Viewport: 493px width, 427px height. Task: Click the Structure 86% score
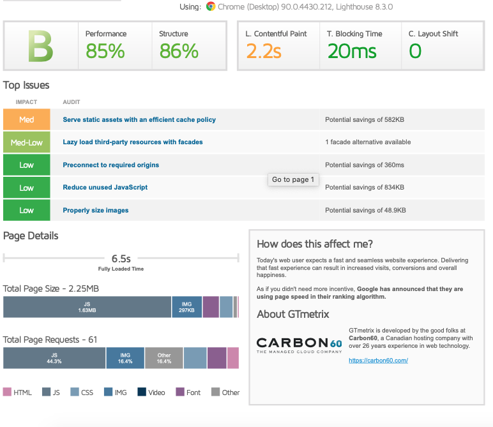[179, 51]
